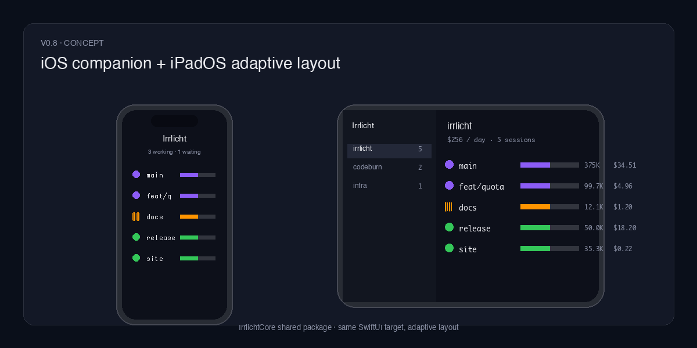Select irrlicht project in the iPad sidebar

point(389,151)
